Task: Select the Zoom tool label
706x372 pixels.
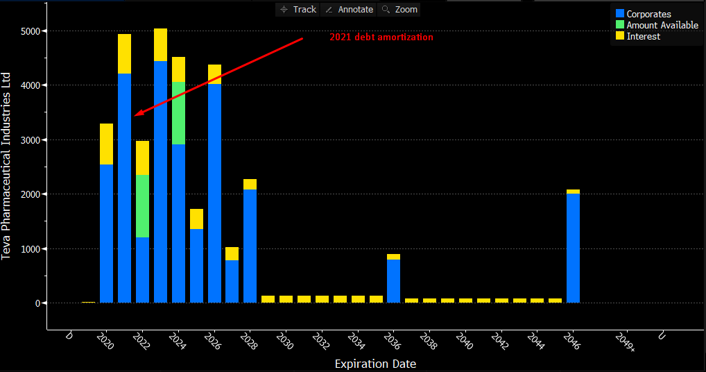Action: coord(406,10)
